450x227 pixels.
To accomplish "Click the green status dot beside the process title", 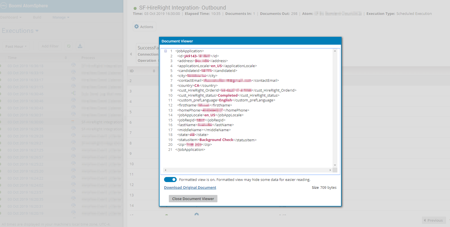I will [135, 8].
